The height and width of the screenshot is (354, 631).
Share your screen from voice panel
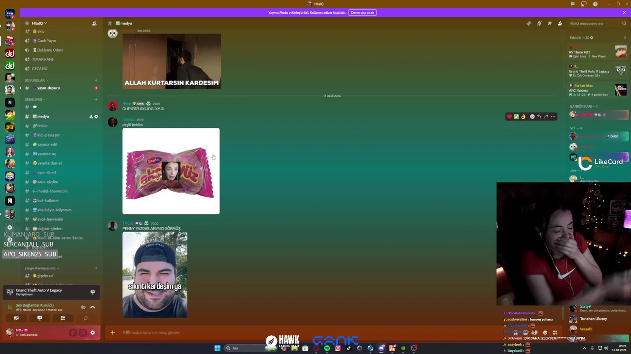coord(39,318)
